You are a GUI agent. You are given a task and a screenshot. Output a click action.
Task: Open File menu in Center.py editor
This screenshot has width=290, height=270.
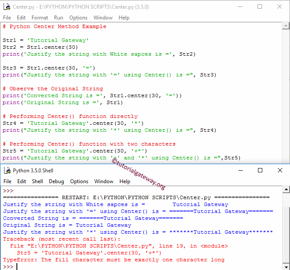pos(7,18)
